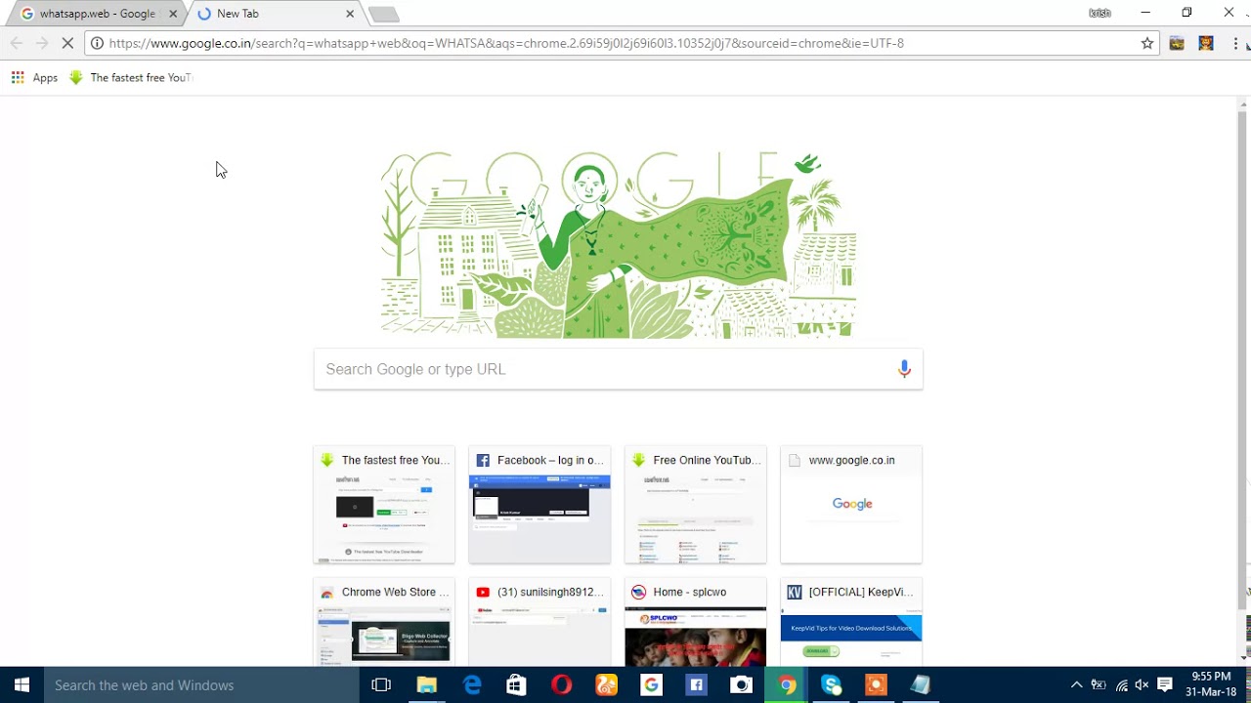The width and height of the screenshot is (1251, 703).
Task: Open the Action Center notifications icon
Action: (1165, 685)
